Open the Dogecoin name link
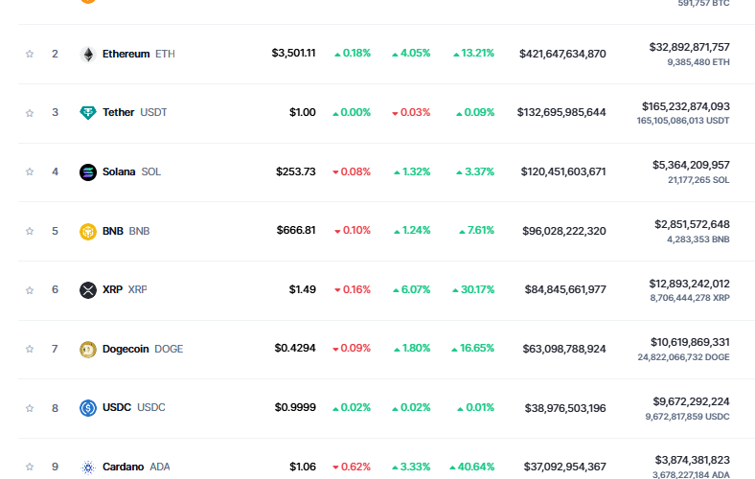 (x=126, y=349)
